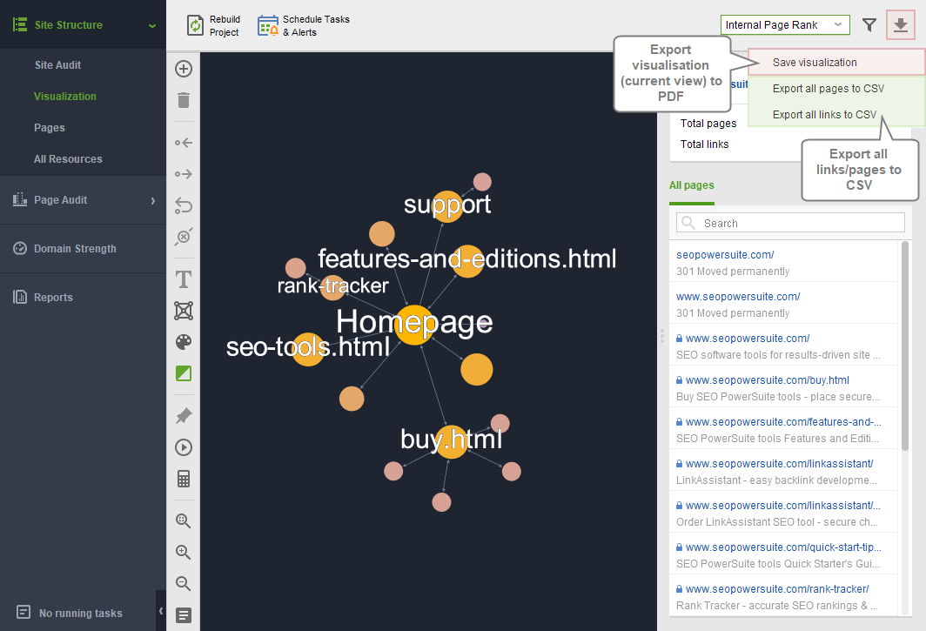Click the features-and-editions.html node

pos(468,261)
